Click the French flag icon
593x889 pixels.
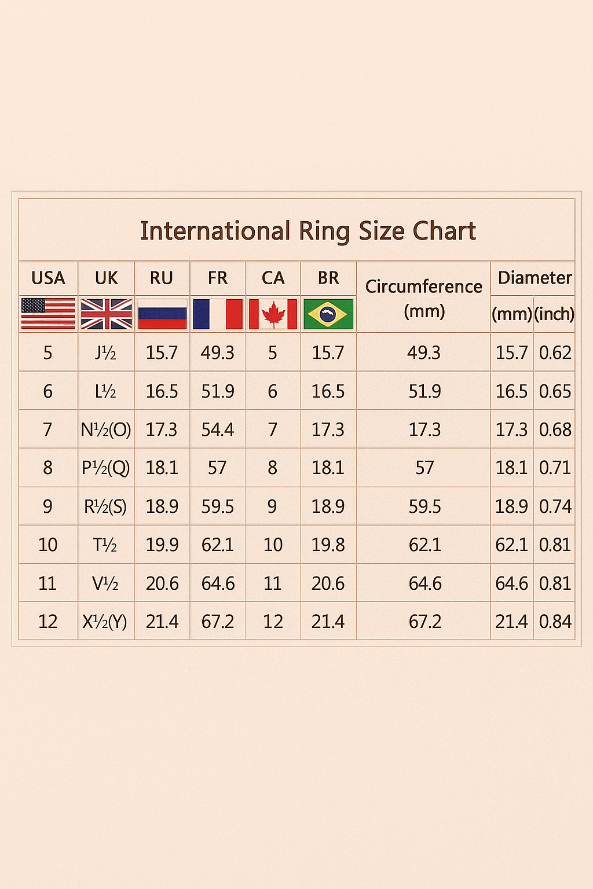[x=218, y=314]
